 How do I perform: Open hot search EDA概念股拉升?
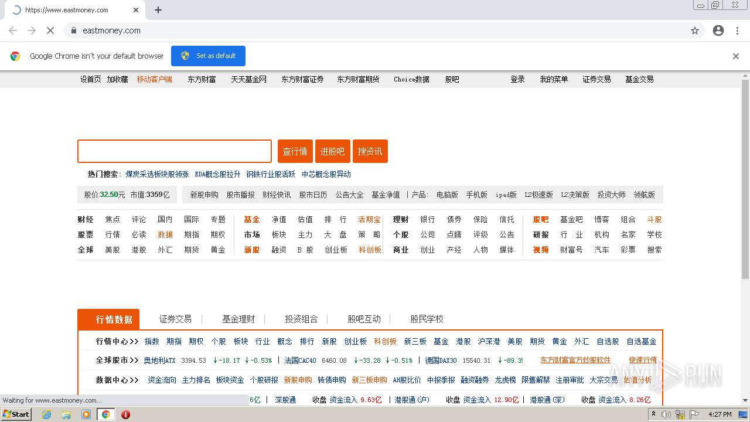coord(217,174)
